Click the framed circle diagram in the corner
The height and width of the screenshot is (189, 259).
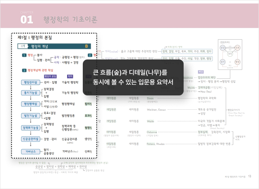(x=230, y=54)
